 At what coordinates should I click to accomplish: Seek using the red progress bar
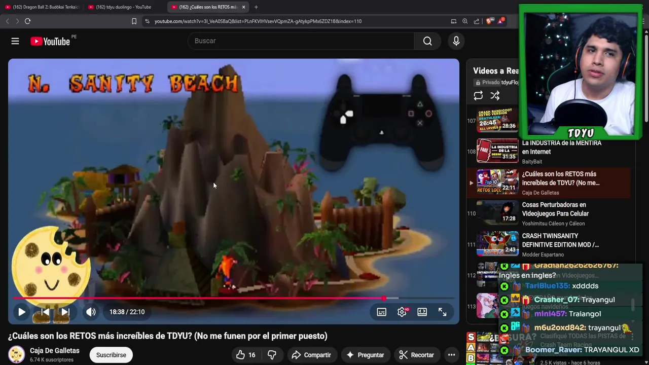(x=234, y=299)
